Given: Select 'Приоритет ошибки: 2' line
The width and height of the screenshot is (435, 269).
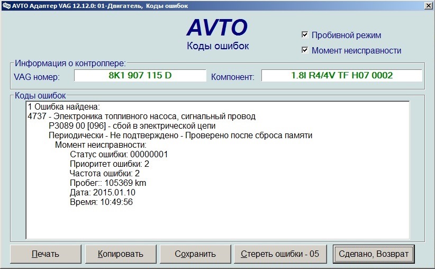Looking at the screenshot, I should click(x=110, y=164).
